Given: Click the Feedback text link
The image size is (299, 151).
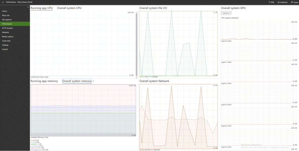Looking at the screenshot, I should click(284, 2).
